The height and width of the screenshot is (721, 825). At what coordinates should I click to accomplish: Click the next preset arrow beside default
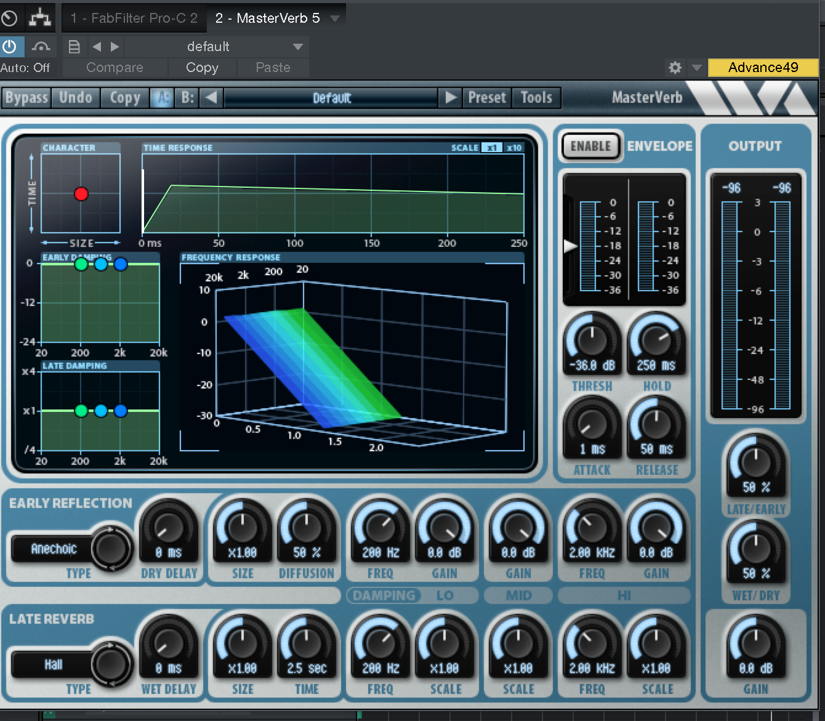point(114,46)
